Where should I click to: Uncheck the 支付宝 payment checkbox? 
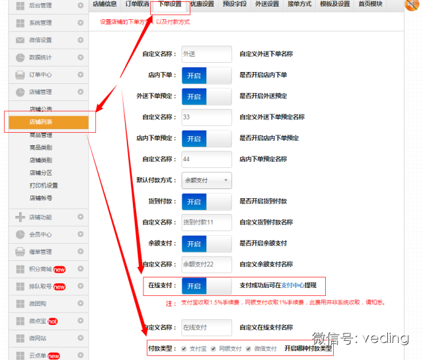tap(184, 349)
